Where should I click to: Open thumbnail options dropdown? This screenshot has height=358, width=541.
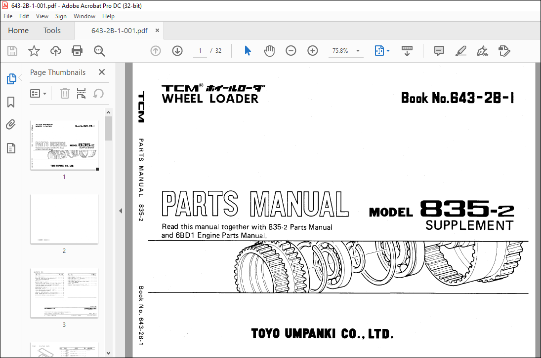coord(39,93)
